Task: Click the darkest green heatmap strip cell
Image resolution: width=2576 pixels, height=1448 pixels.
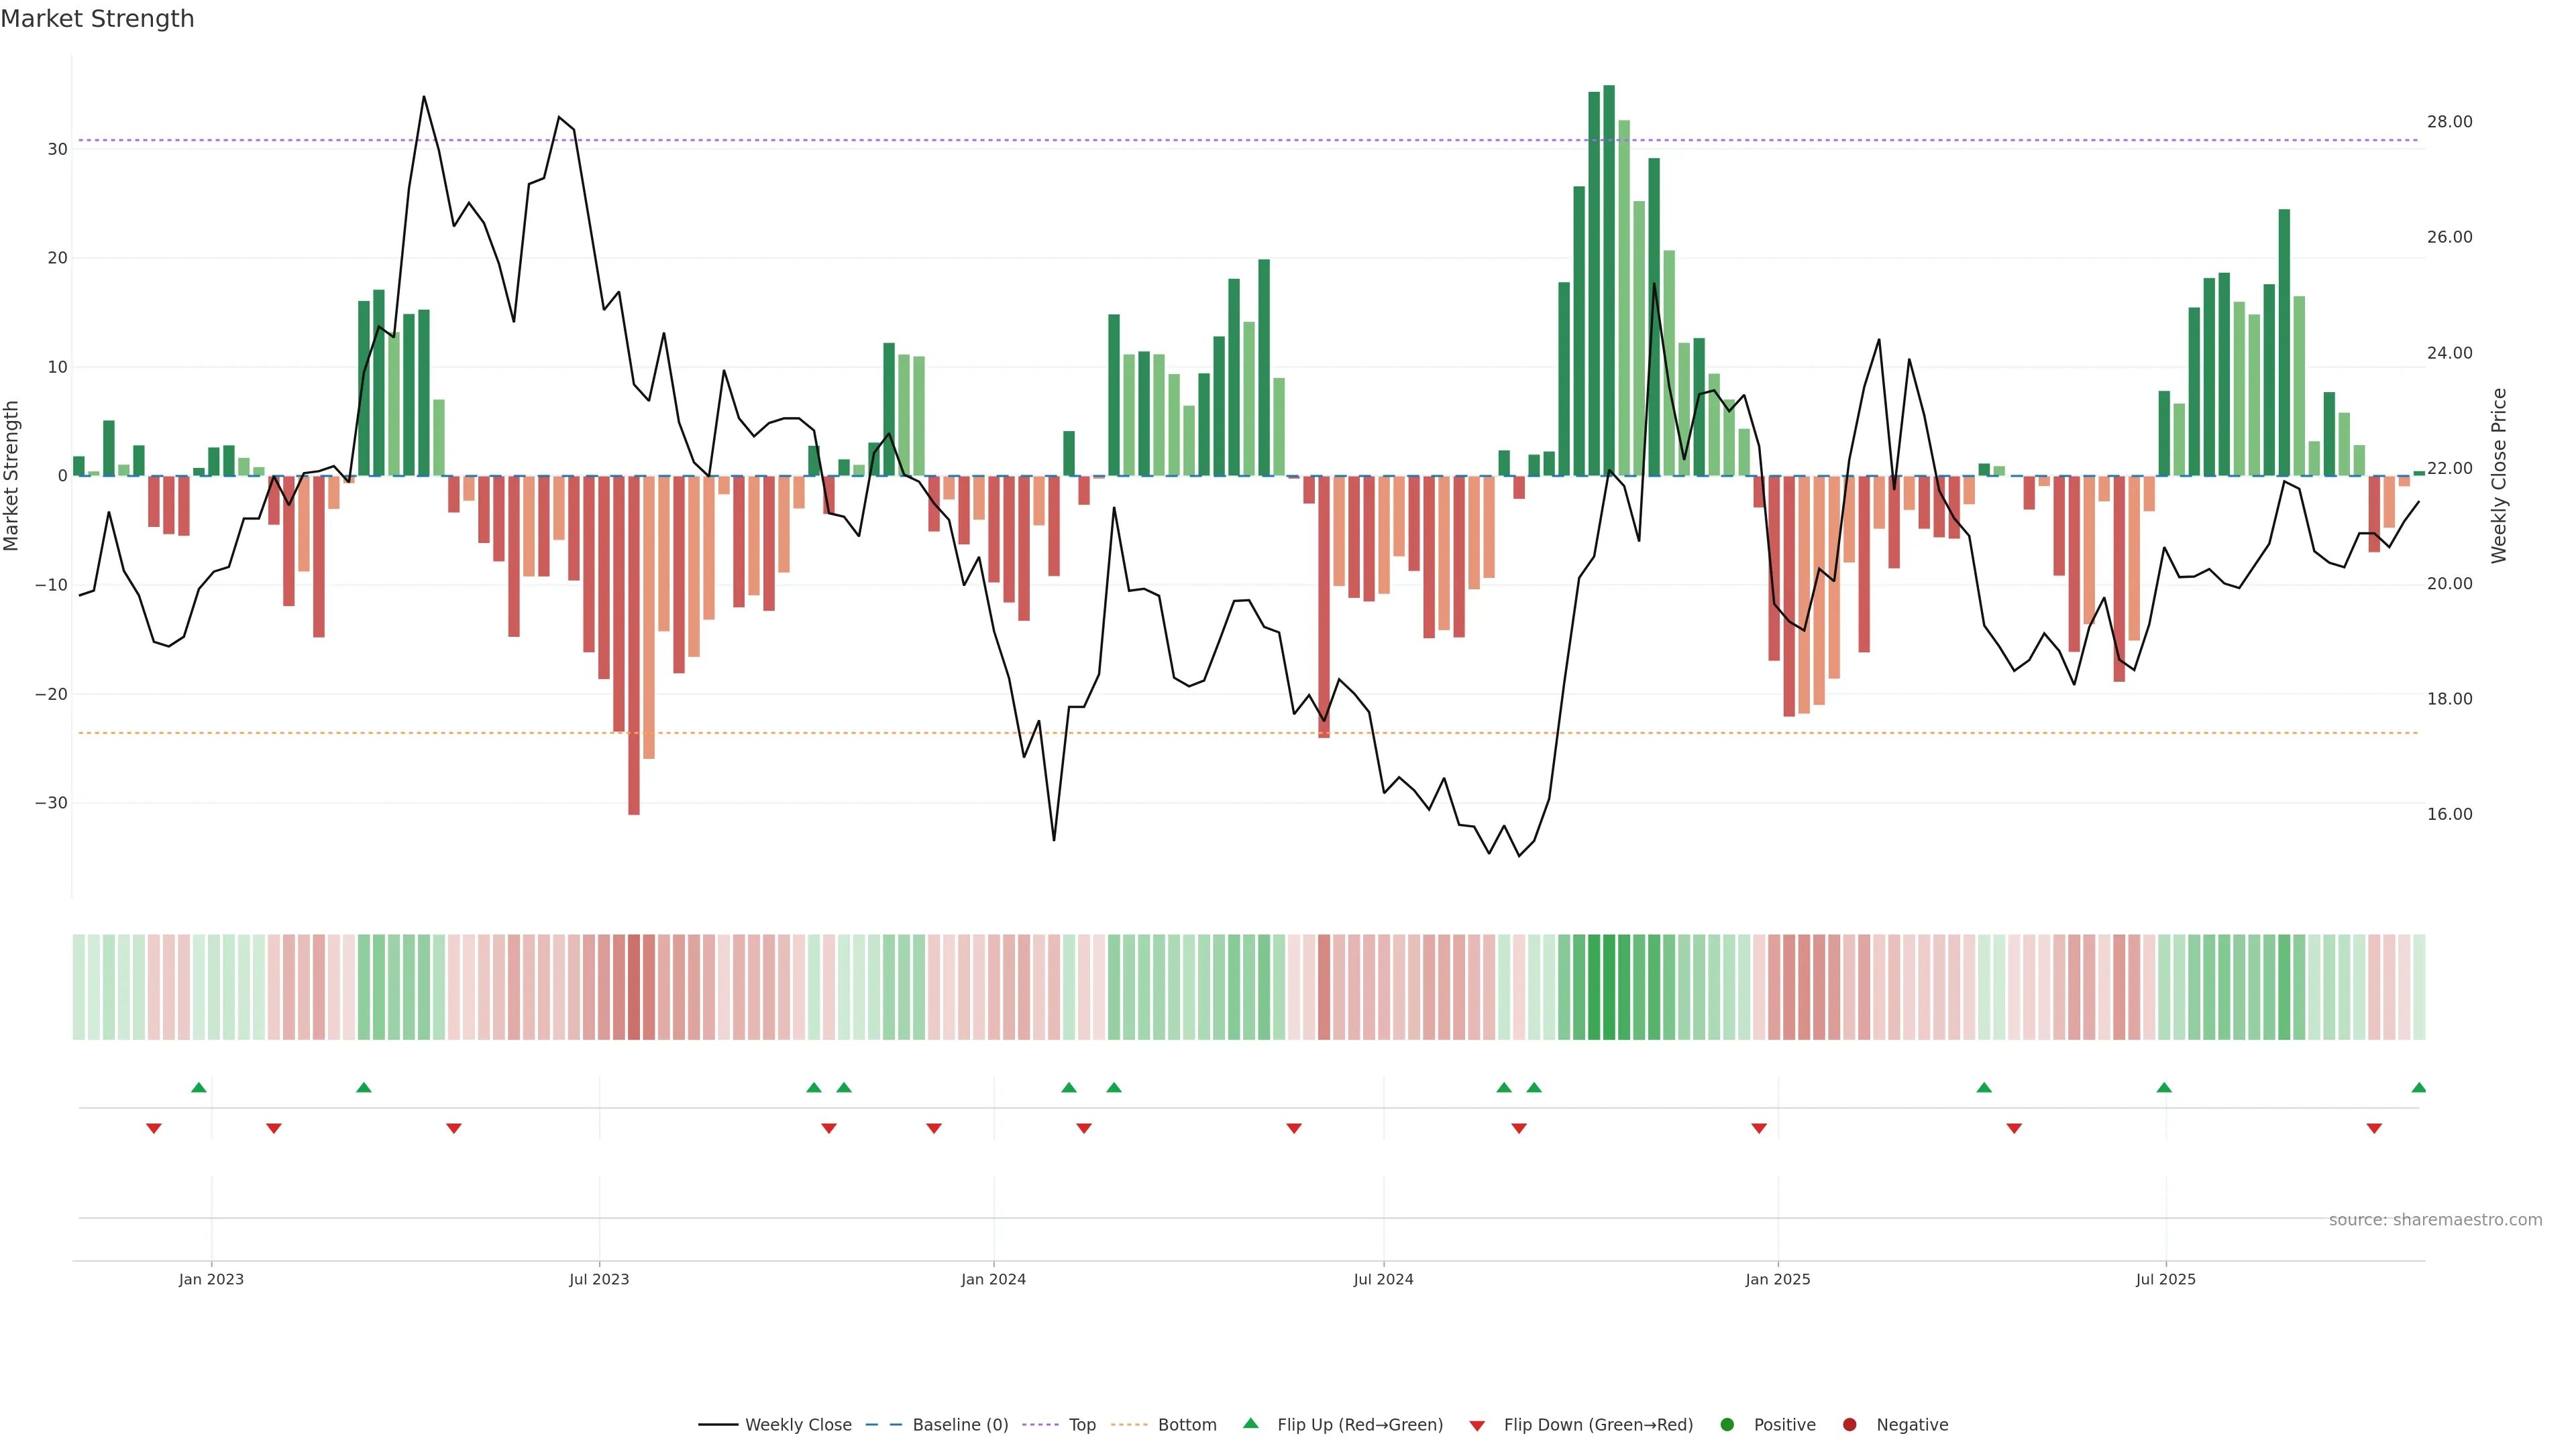Action: (1609, 986)
